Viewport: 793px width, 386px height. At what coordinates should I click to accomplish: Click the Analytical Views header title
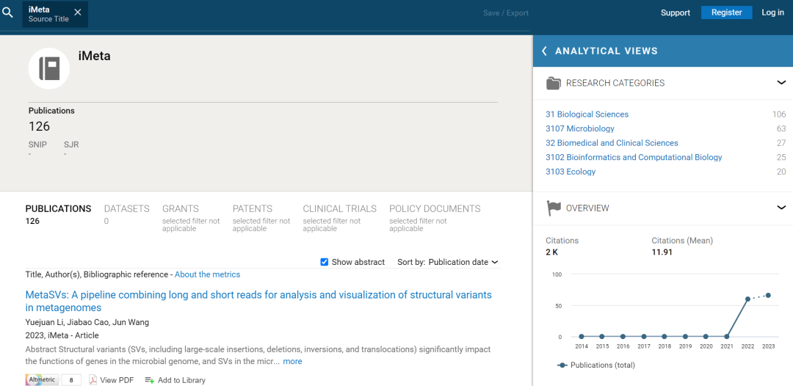point(606,51)
